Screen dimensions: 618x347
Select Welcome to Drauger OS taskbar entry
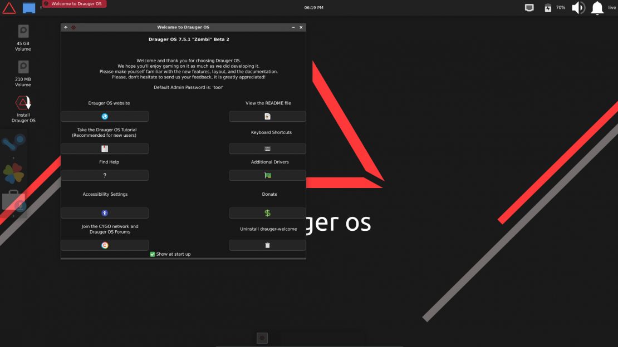pos(75,4)
